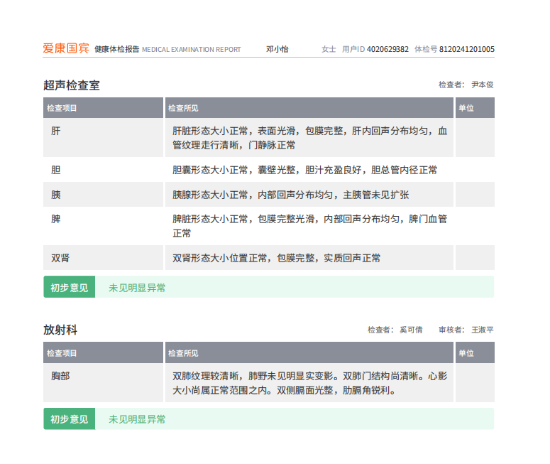Click 检查项目 header in the ultrasound table
Image resolution: width=550 pixels, height=464 pixels.
click(62, 108)
